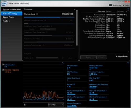Click the Memory Utilization readout
This screenshot has height=108, width=131.
click(x=99, y=67)
